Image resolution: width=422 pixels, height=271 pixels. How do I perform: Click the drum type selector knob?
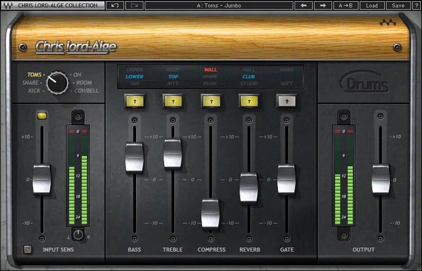[57, 82]
